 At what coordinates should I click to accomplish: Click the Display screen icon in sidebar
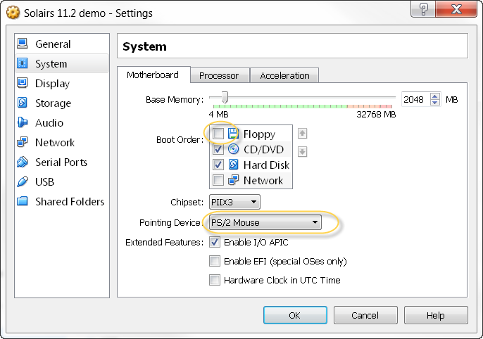coord(23,83)
